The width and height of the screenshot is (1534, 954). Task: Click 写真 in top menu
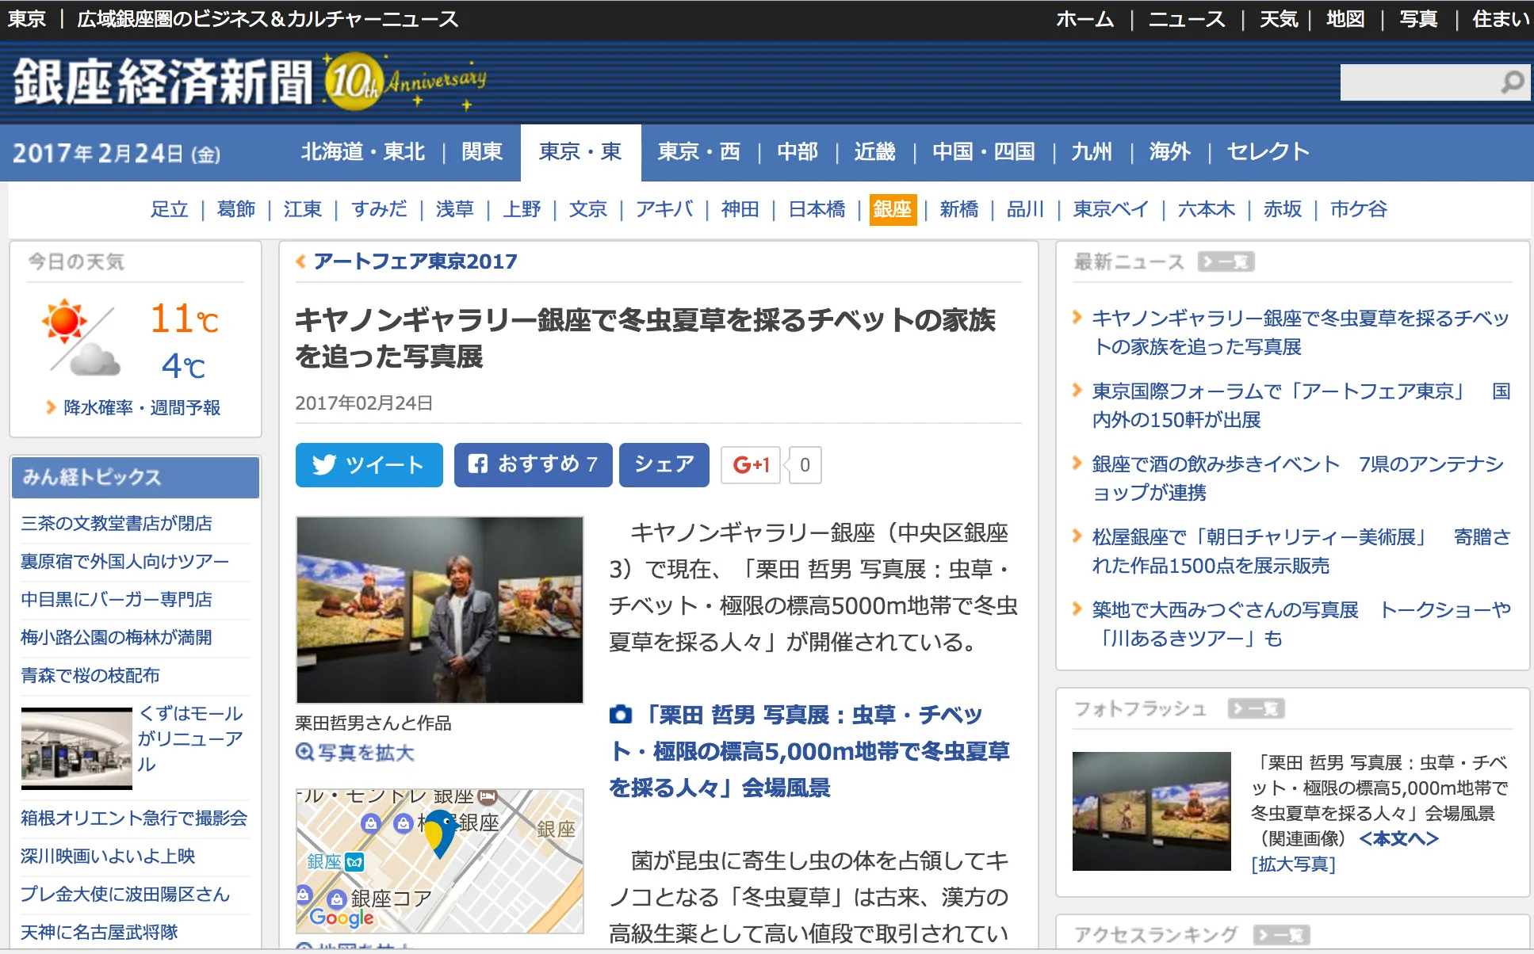click(x=1417, y=19)
